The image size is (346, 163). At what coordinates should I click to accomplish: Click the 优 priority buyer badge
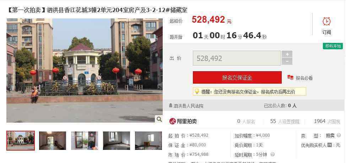pos(330,145)
